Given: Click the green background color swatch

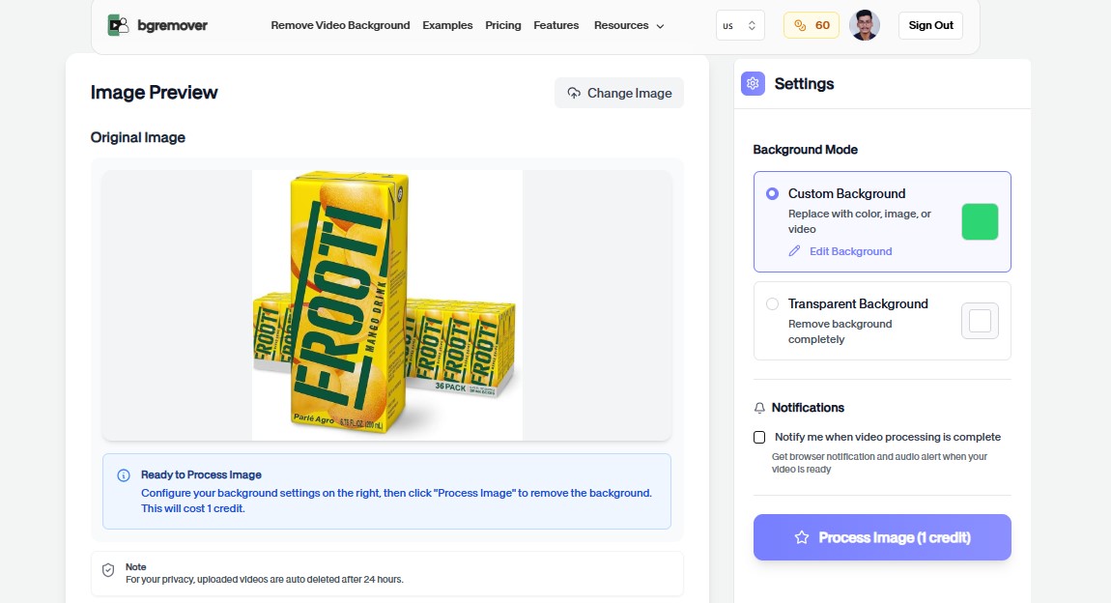Looking at the screenshot, I should point(980,221).
